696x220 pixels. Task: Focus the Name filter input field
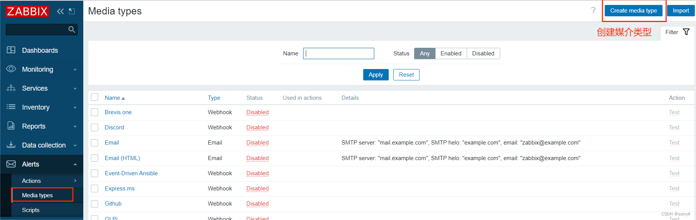click(338, 53)
